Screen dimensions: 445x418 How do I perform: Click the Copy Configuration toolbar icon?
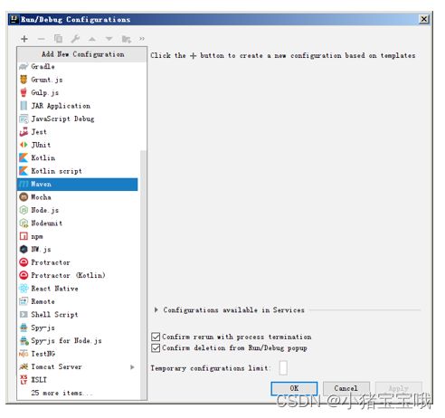(x=58, y=39)
